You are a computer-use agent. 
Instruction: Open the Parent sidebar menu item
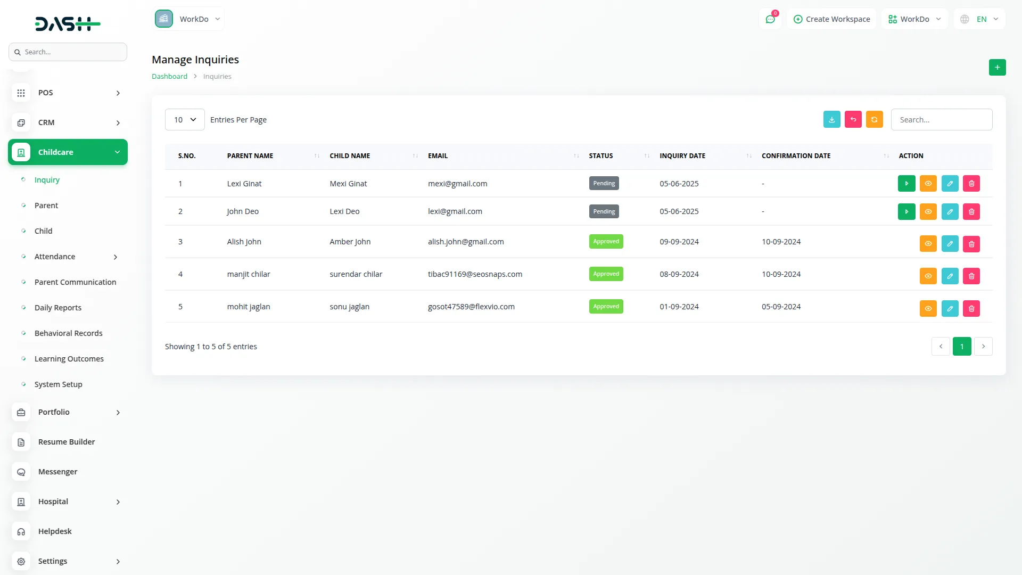tap(46, 206)
